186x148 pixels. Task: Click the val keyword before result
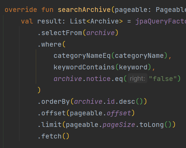pos(27,21)
